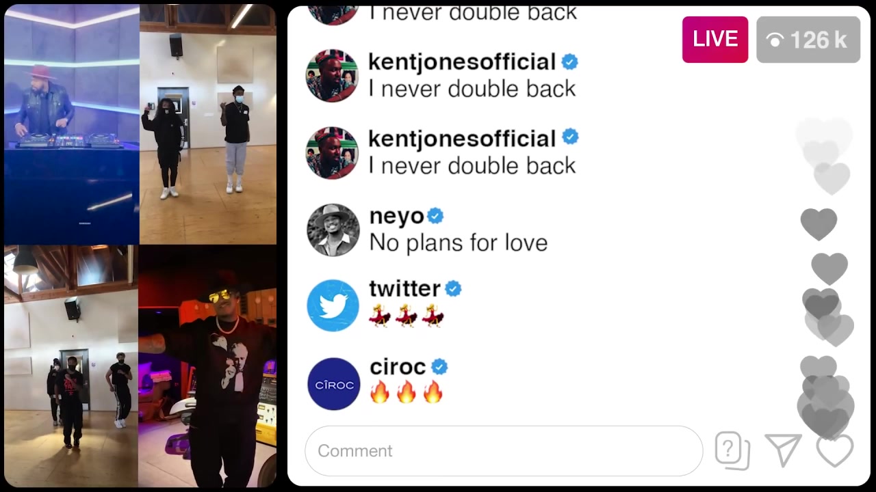Open the neyo username link
Screen dimensions: 876x492
[396, 217]
